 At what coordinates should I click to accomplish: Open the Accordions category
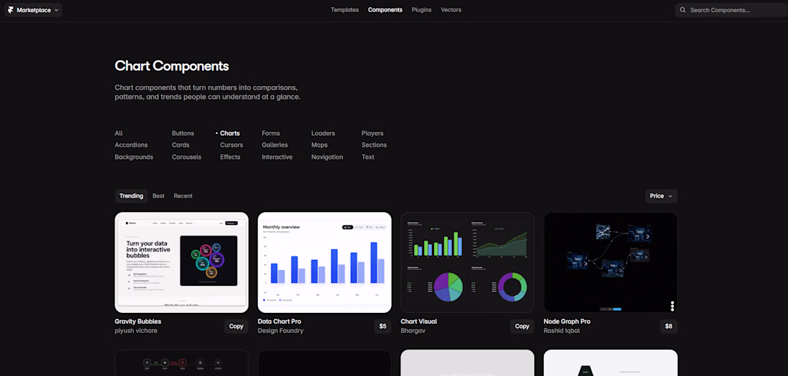point(131,145)
